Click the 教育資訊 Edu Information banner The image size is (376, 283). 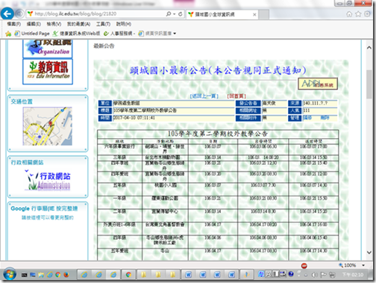pos(48,72)
